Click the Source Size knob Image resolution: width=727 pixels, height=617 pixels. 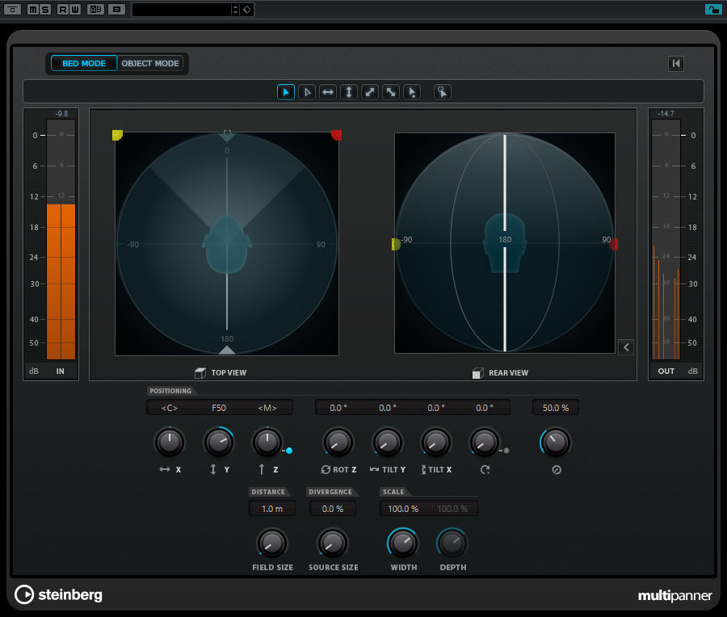point(333,544)
